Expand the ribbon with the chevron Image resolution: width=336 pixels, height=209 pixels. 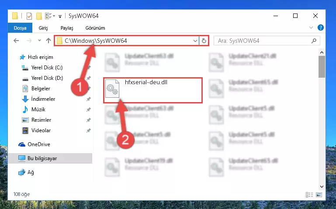tap(311, 27)
